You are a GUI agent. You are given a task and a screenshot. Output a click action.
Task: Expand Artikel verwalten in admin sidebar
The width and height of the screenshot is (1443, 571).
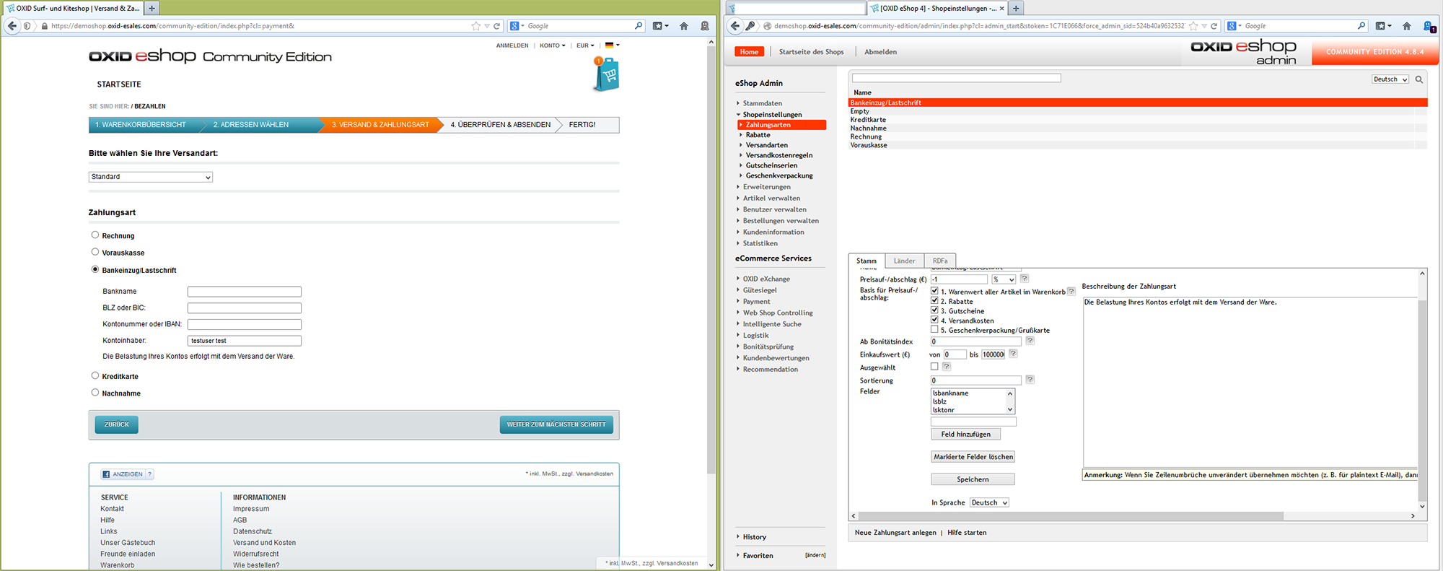[x=771, y=198]
